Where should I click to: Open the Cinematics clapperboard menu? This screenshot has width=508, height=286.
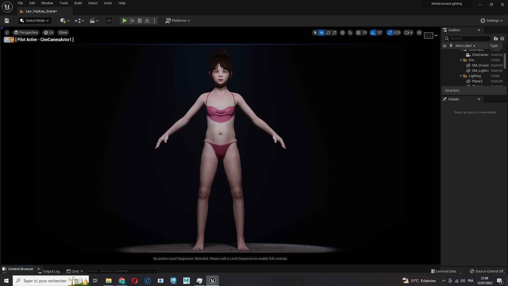tap(94, 21)
